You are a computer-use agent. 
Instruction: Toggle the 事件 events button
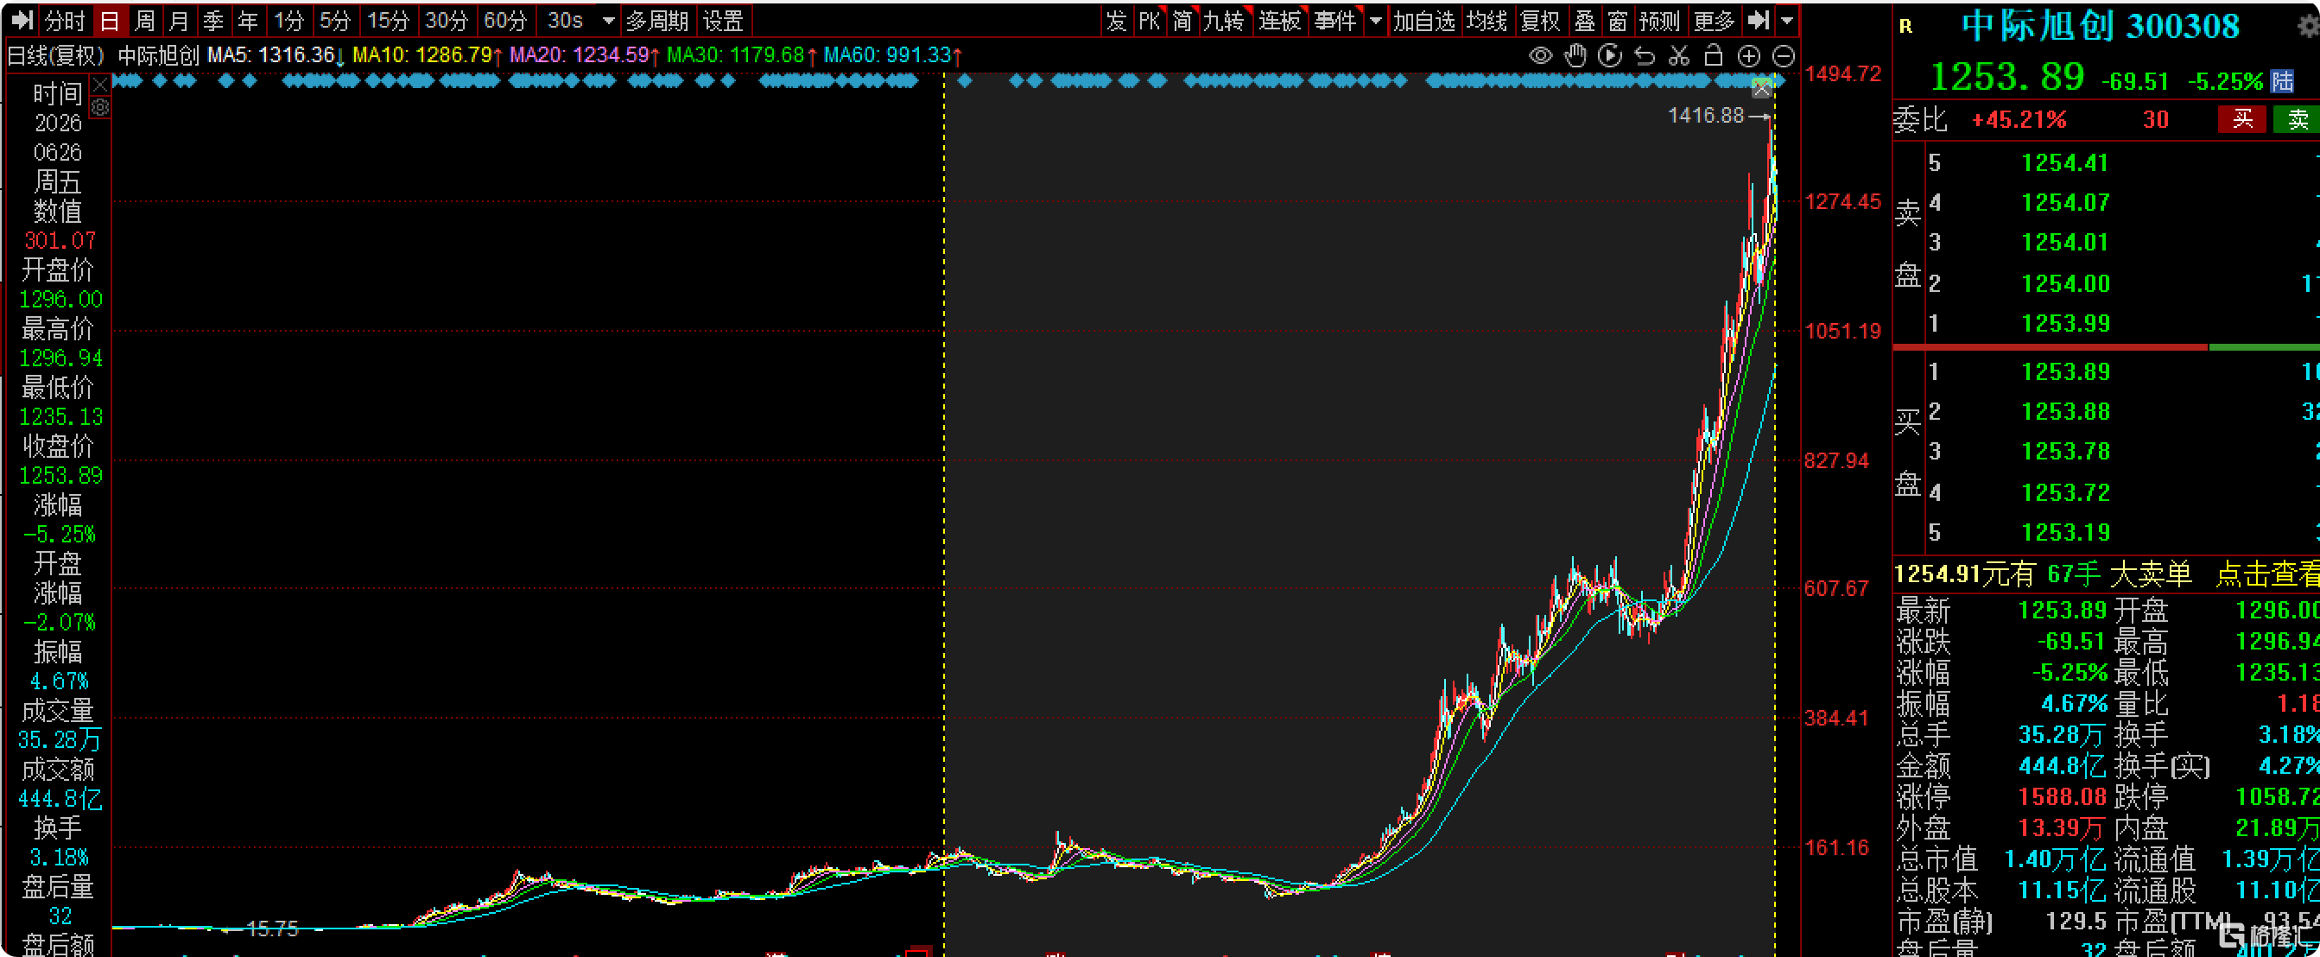(1335, 21)
